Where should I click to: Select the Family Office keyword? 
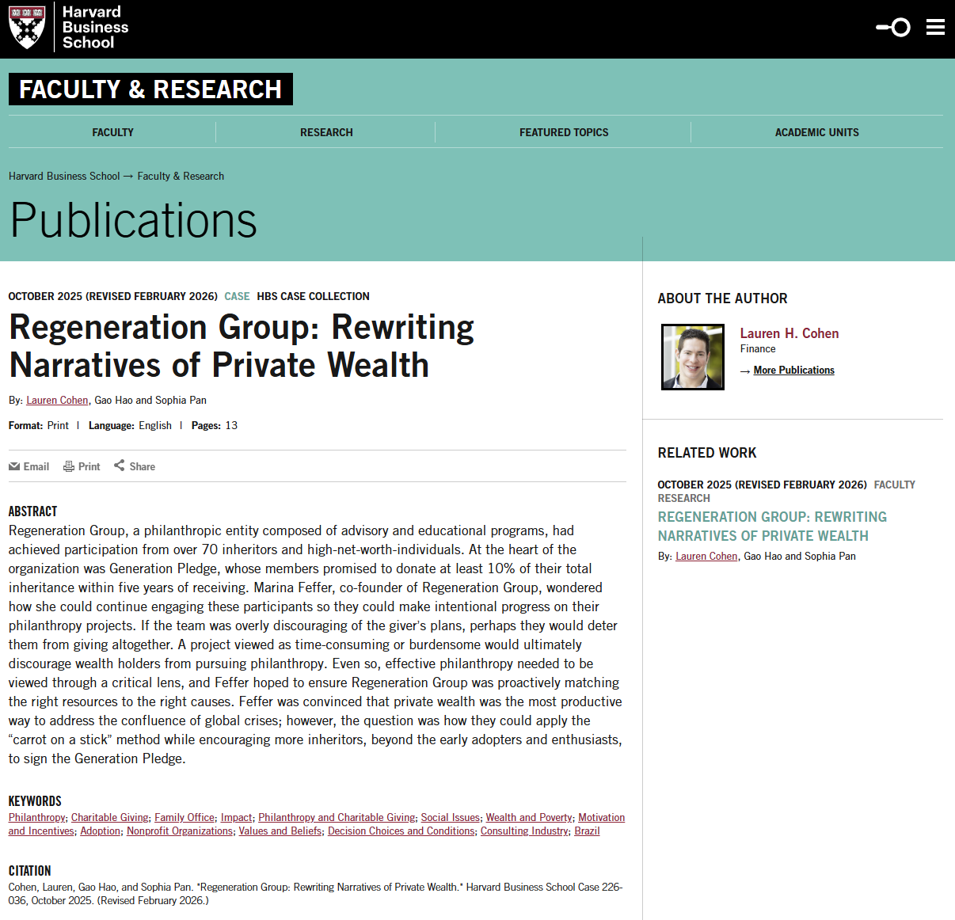(185, 818)
